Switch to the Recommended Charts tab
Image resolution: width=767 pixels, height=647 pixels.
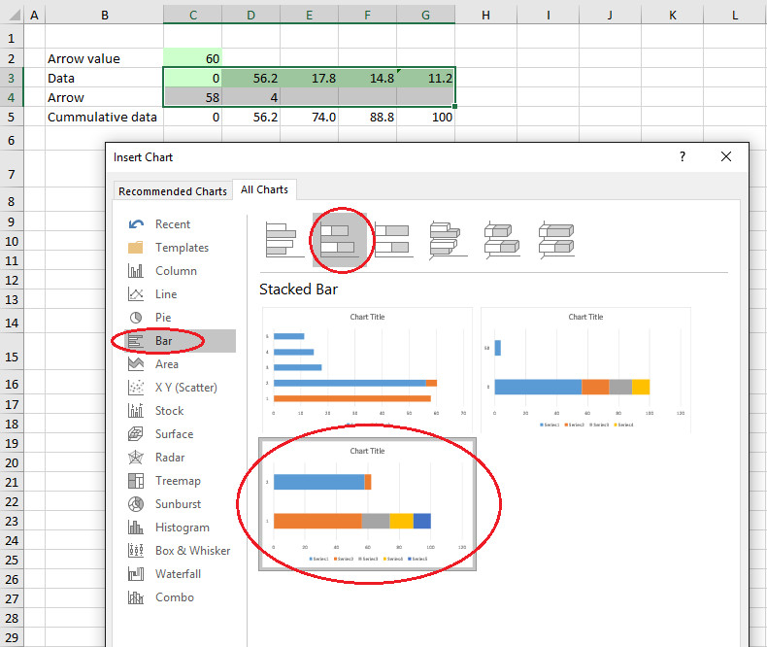[x=173, y=191]
